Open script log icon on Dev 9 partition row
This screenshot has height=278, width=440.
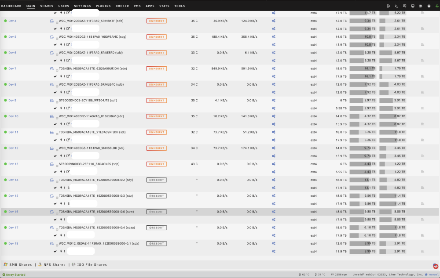point(422,108)
